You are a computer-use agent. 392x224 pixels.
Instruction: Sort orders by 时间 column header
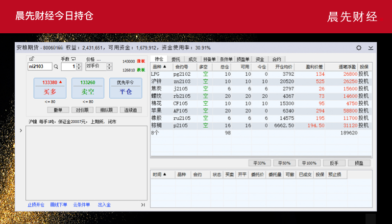[160, 174]
